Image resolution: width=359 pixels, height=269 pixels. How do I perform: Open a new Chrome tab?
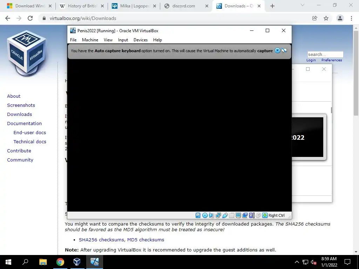272,6
